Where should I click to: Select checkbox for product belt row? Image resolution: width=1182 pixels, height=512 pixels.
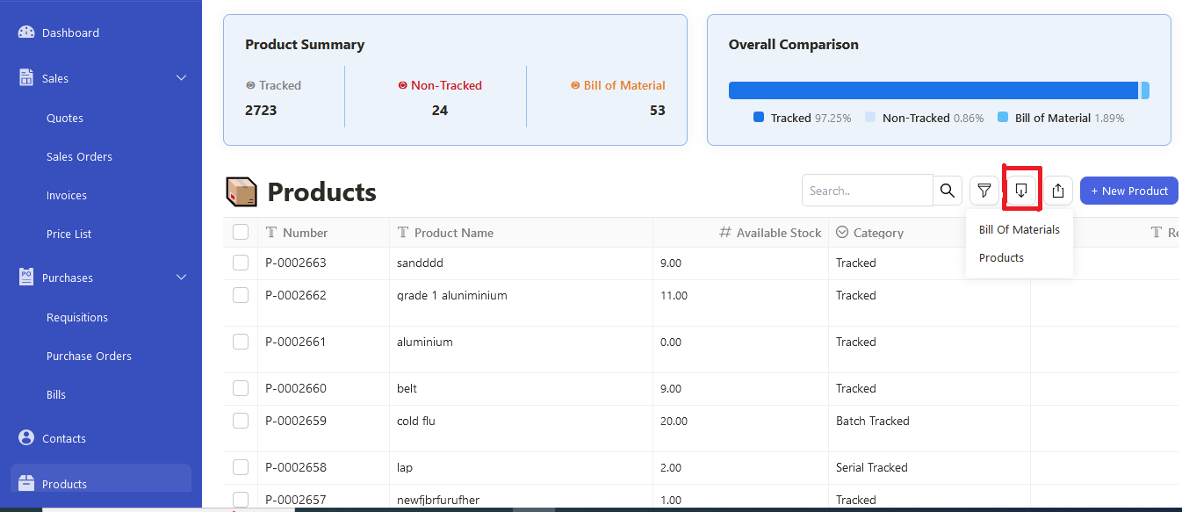(x=241, y=388)
